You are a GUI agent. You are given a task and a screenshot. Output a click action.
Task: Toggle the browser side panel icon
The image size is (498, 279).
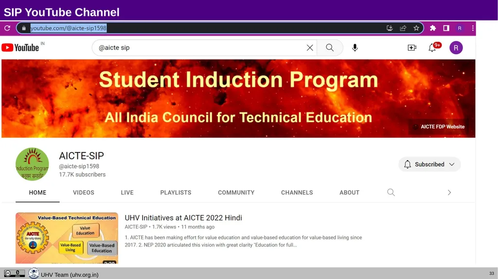(446, 28)
